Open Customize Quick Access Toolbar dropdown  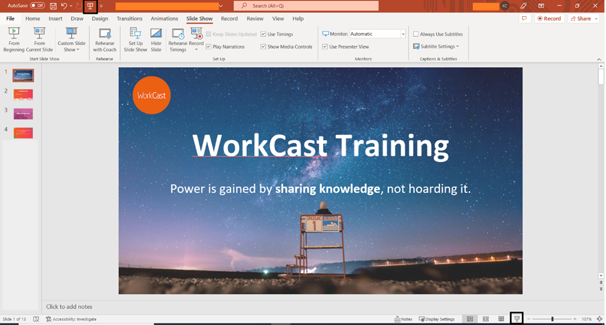click(101, 6)
